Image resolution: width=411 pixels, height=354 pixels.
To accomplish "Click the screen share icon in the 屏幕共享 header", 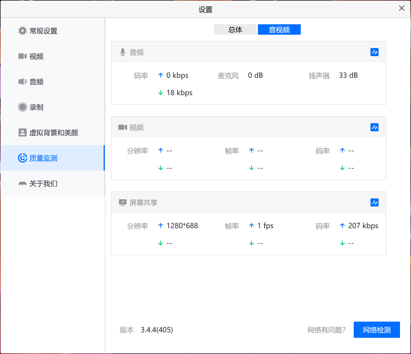I will coord(123,202).
